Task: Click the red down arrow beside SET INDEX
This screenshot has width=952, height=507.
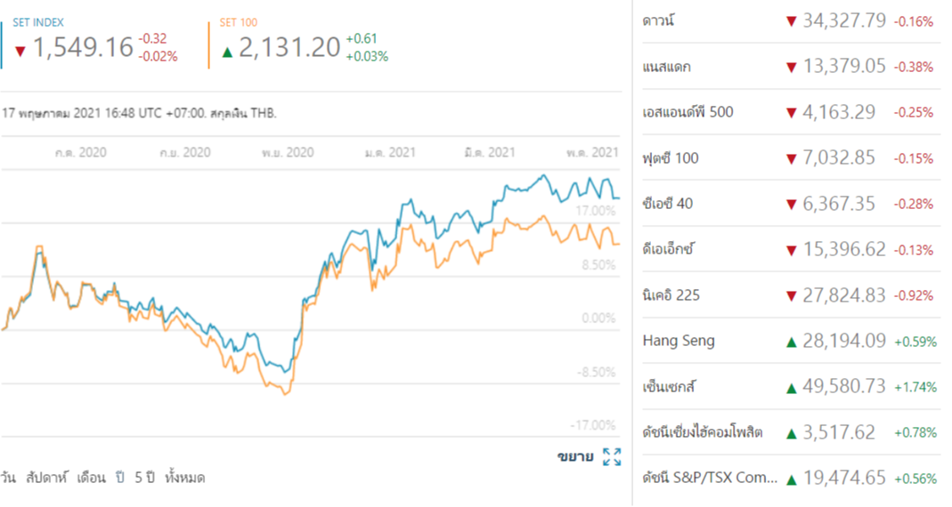Action: [20, 50]
